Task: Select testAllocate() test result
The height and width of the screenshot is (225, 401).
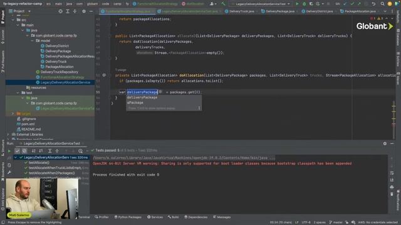Action: coord(39,162)
